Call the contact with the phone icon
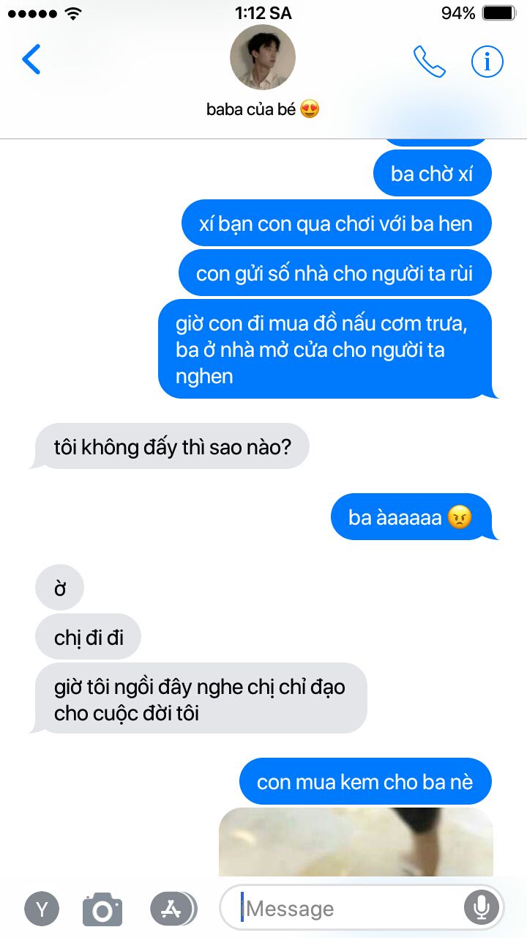Screen dimensions: 527x938 [x=429, y=62]
